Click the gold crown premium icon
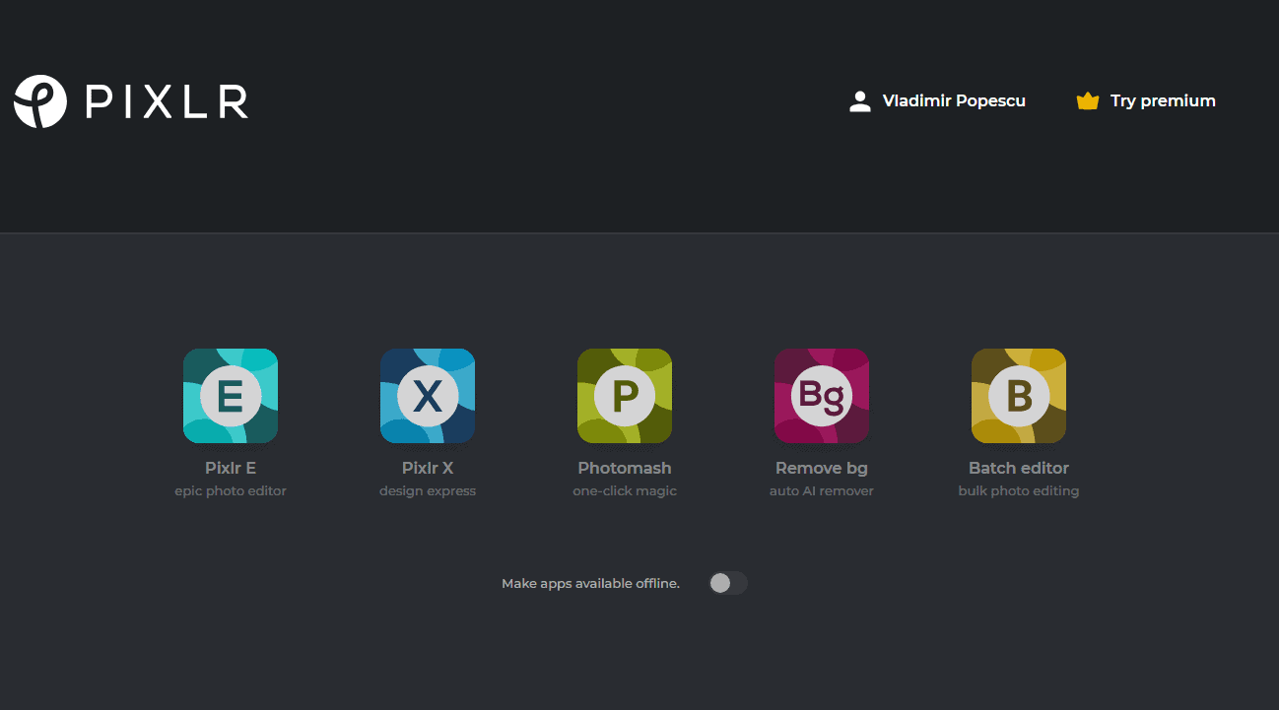The width and height of the screenshot is (1279, 710). (1088, 101)
